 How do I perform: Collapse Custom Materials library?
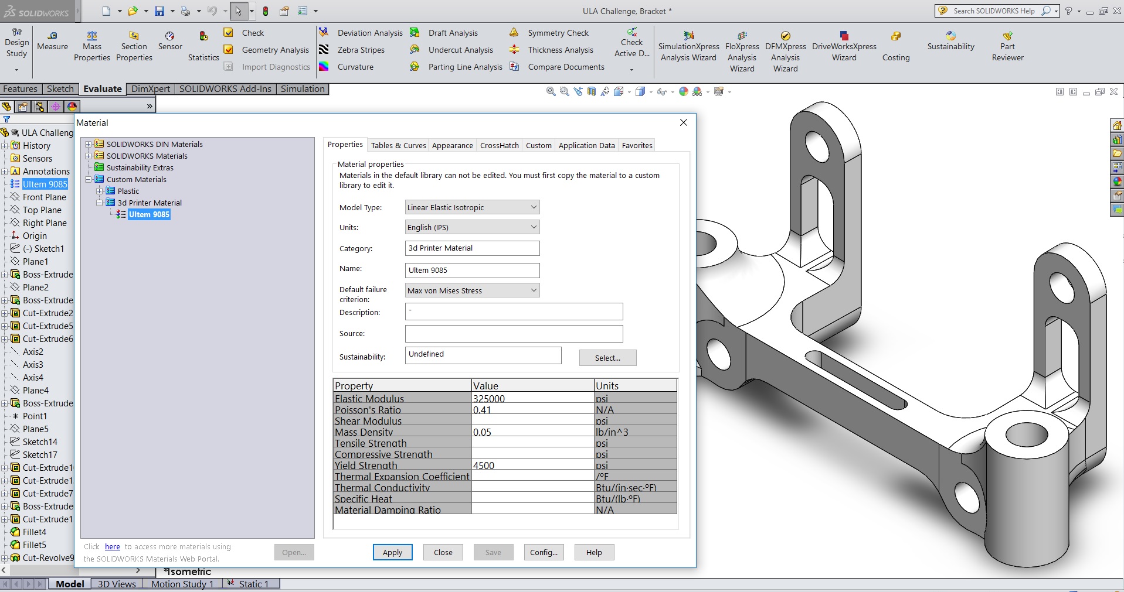[89, 179]
